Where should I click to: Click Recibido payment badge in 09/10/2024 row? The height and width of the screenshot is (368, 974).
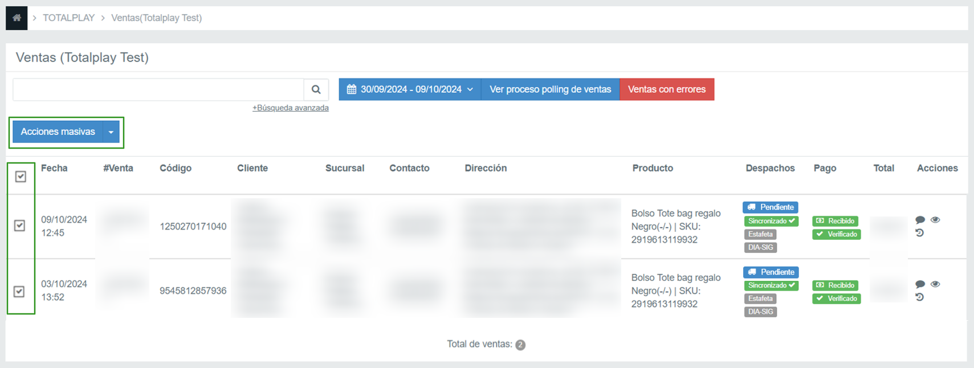(x=835, y=221)
